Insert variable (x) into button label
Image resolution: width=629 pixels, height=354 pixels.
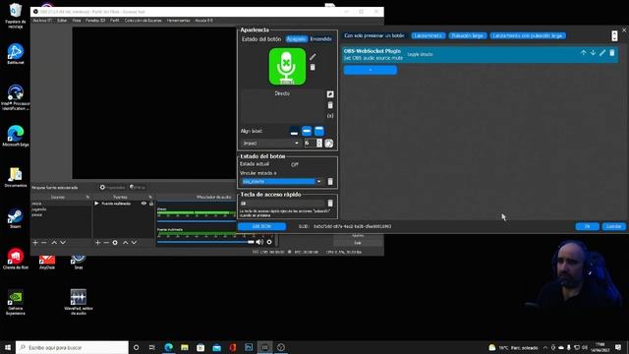pyautogui.click(x=330, y=116)
